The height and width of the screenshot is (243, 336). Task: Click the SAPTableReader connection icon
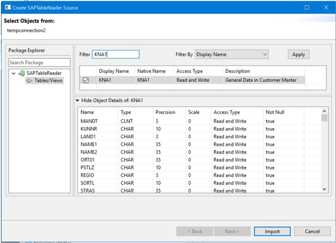click(x=22, y=73)
